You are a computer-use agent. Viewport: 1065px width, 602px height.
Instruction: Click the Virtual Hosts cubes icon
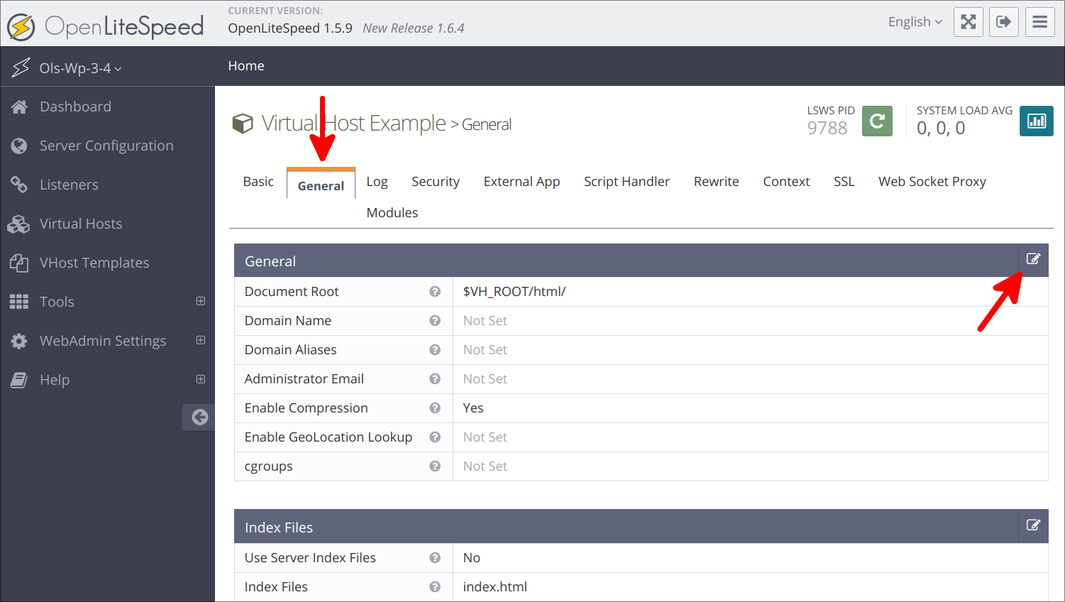pyautogui.click(x=18, y=224)
